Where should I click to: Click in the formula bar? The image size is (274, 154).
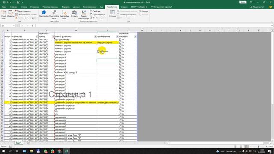(x=153, y=26)
